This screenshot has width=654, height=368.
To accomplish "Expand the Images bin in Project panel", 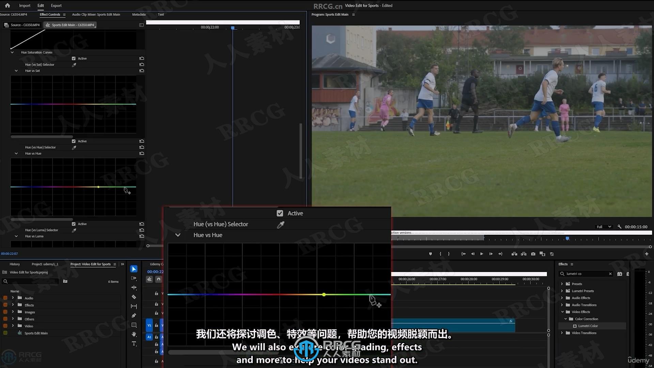I will [x=13, y=312].
